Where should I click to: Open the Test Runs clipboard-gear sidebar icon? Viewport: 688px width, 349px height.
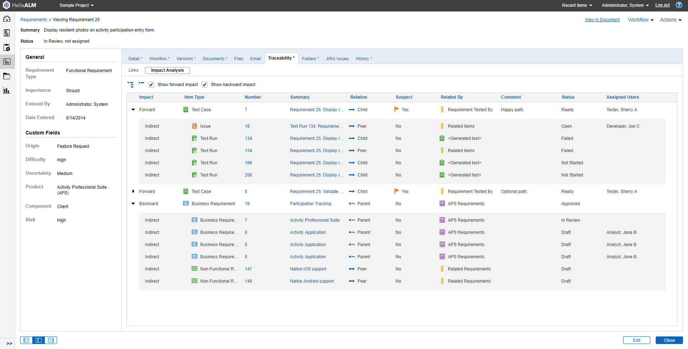pos(7,47)
